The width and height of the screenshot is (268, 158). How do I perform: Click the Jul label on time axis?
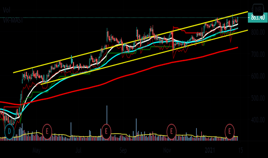[x=78, y=150]
